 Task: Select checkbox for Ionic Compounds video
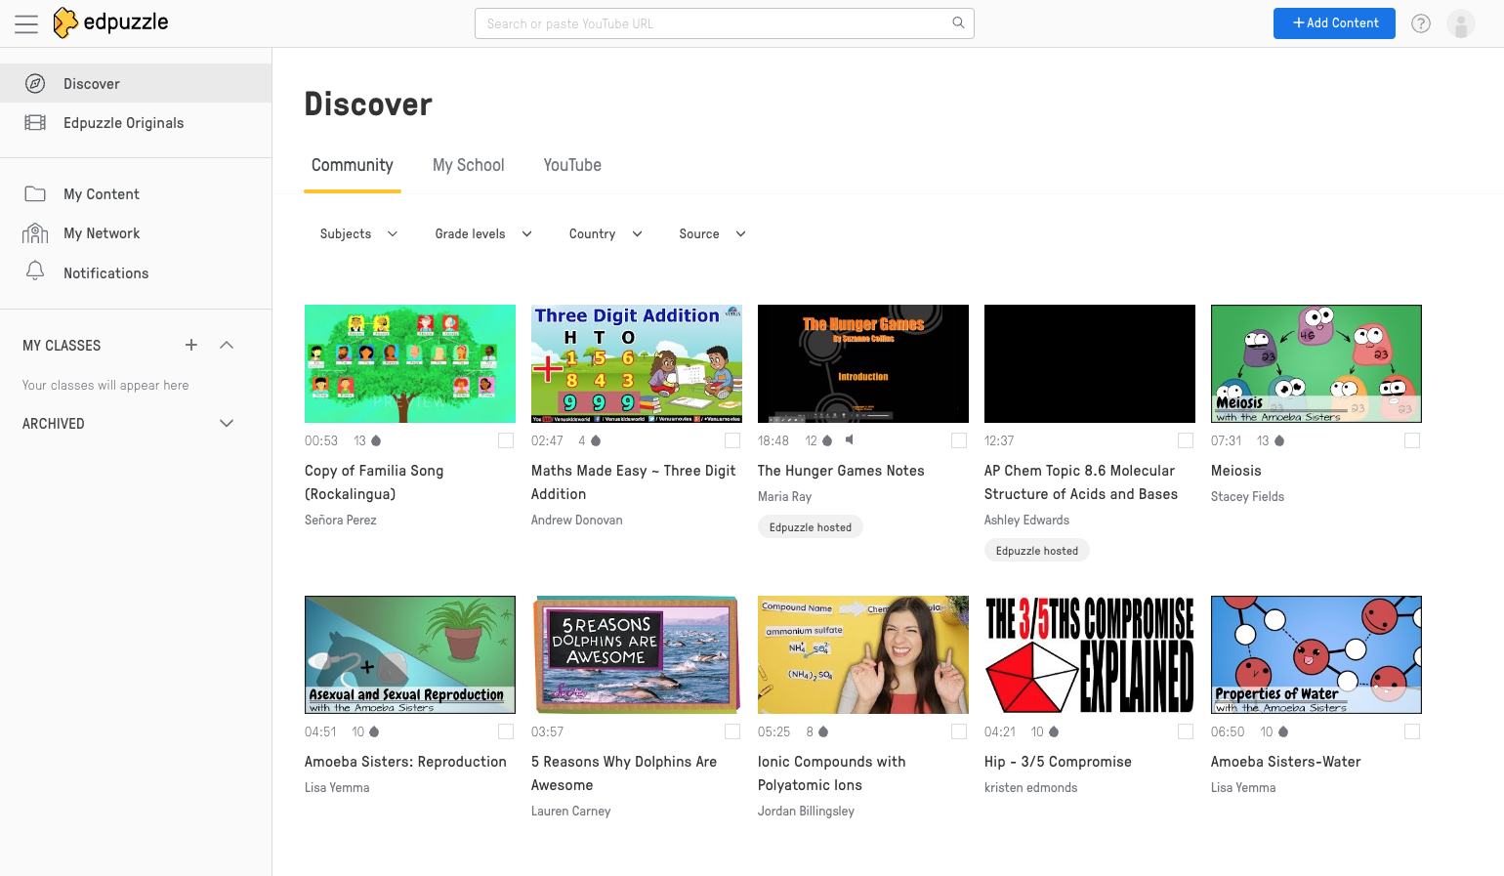(959, 731)
